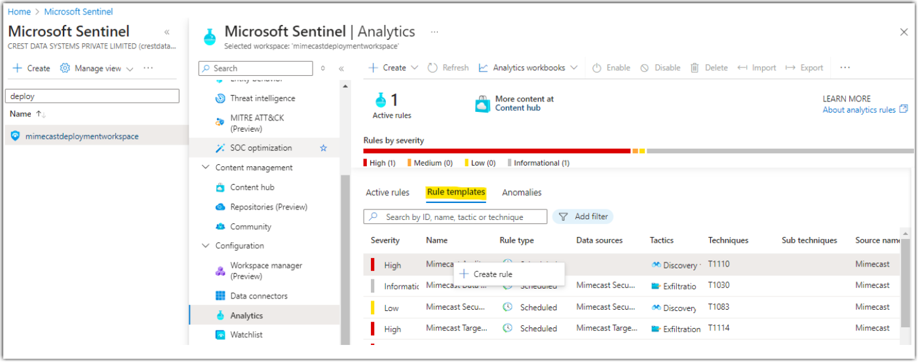The image size is (918, 362).
Task: Open Content hub in sidebar
Action: click(252, 187)
